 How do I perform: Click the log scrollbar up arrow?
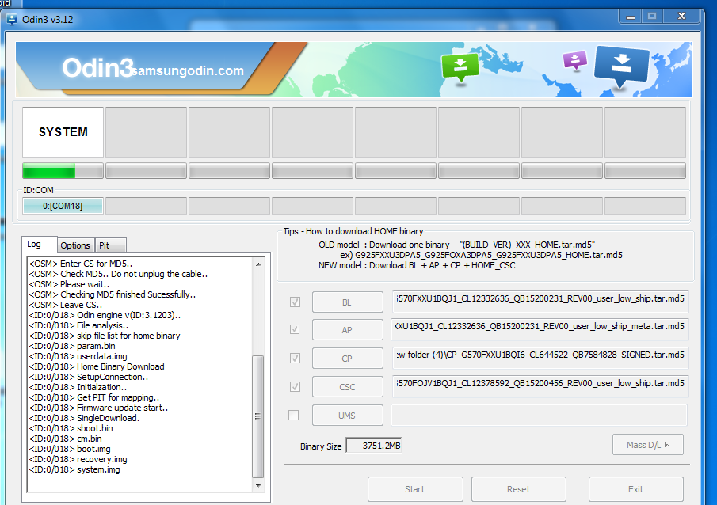pos(258,264)
